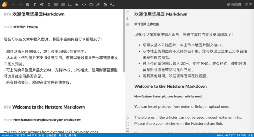
Task: Apply strikethrough formatting
Action: (49, 5)
